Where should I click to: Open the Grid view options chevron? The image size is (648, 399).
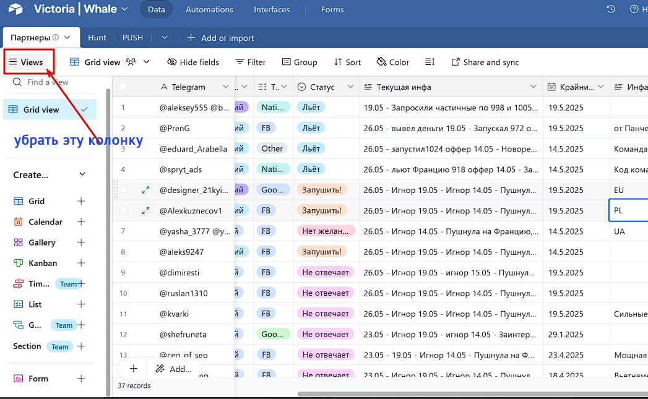pyautogui.click(x=146, y=62)
